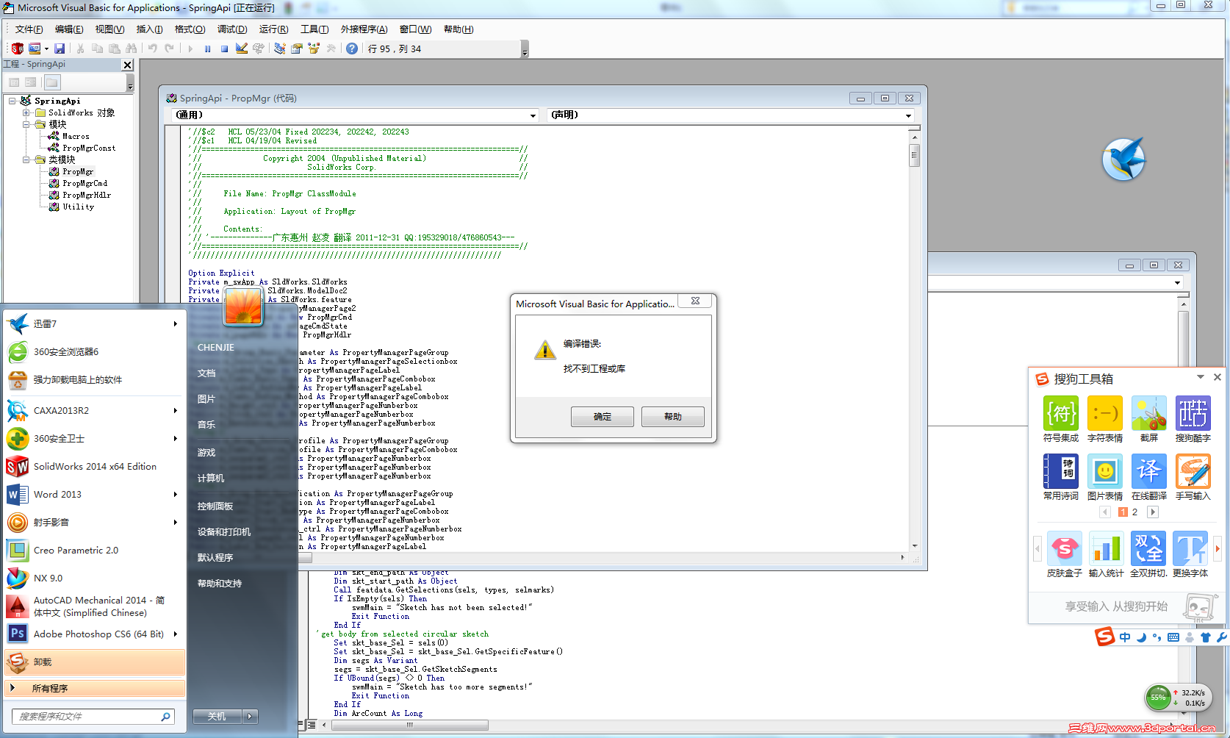The height and width of the screenshot is (738, 1230).
Task: Click the user account picture in the Start menu
Action: point(243,307)
